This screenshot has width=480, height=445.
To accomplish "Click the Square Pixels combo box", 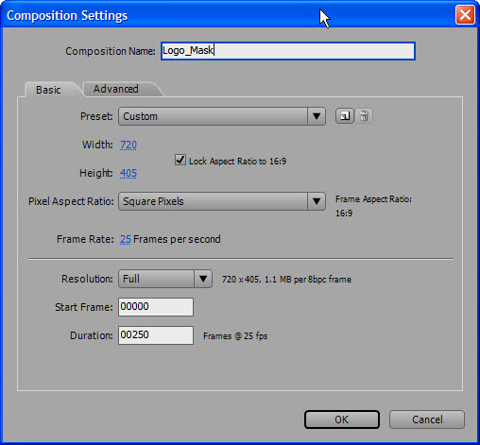I will [222, 201].
